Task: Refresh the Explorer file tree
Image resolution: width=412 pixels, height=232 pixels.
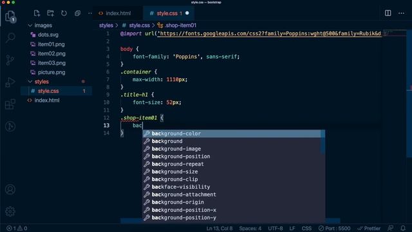Action: (x=64, y=13)
